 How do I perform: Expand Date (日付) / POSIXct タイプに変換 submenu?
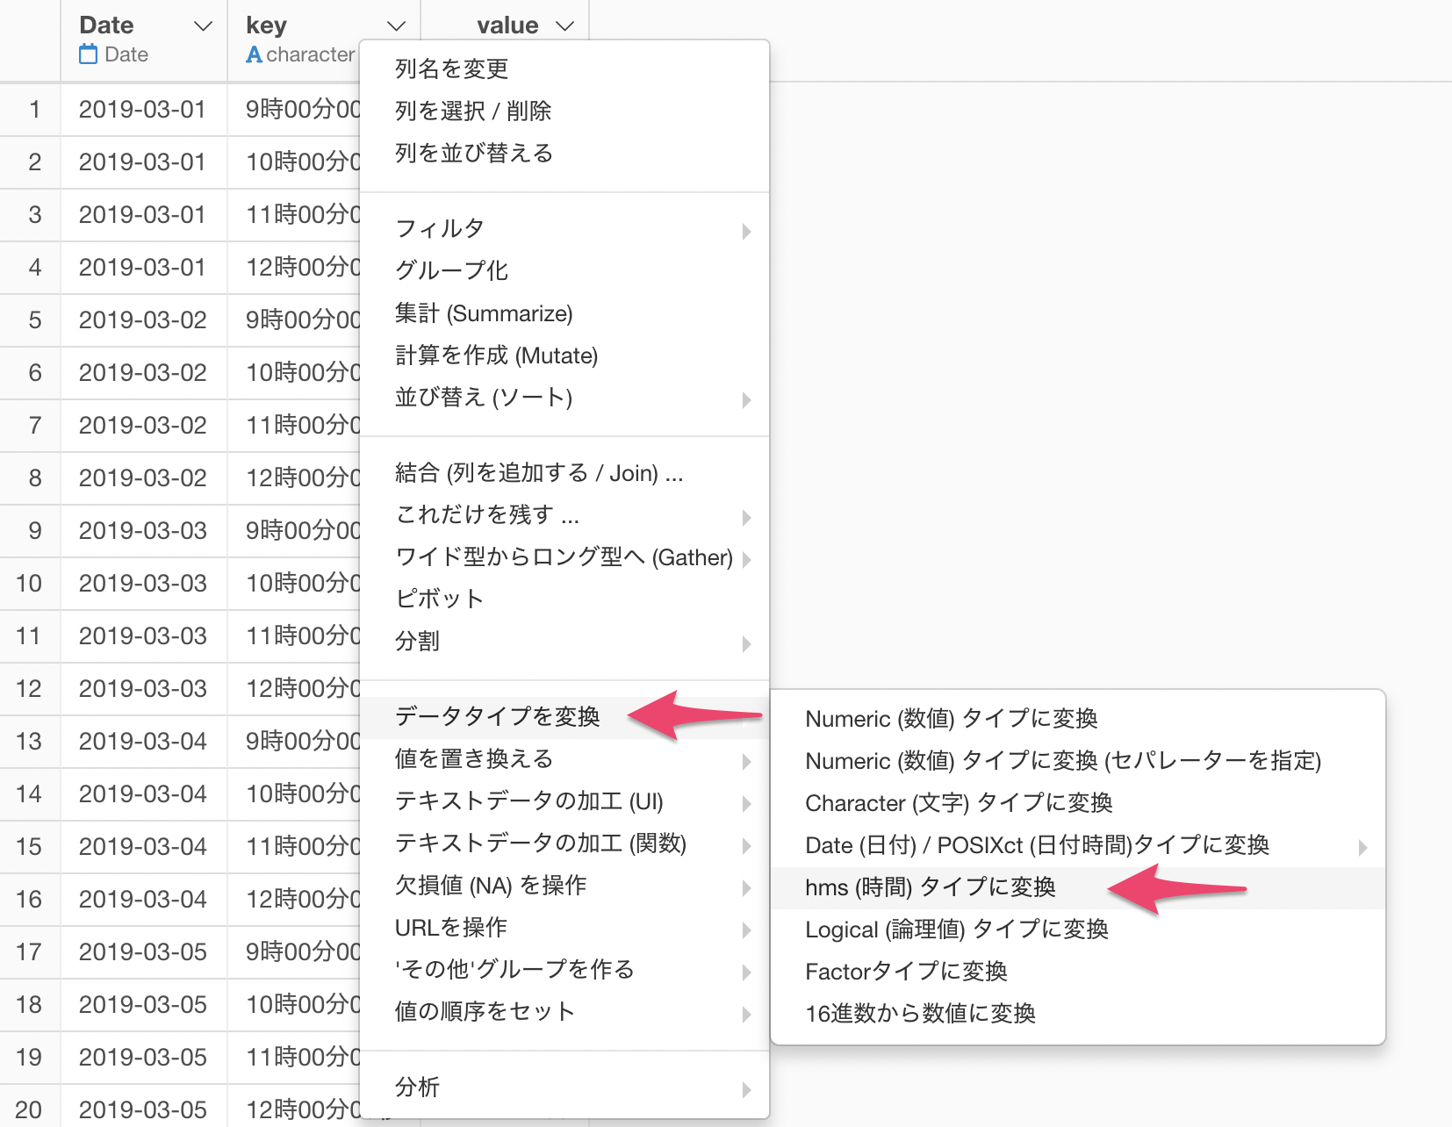(1078, 845)
